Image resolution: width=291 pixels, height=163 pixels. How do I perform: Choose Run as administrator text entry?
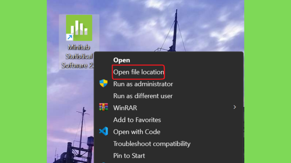[x=143, y=84]
